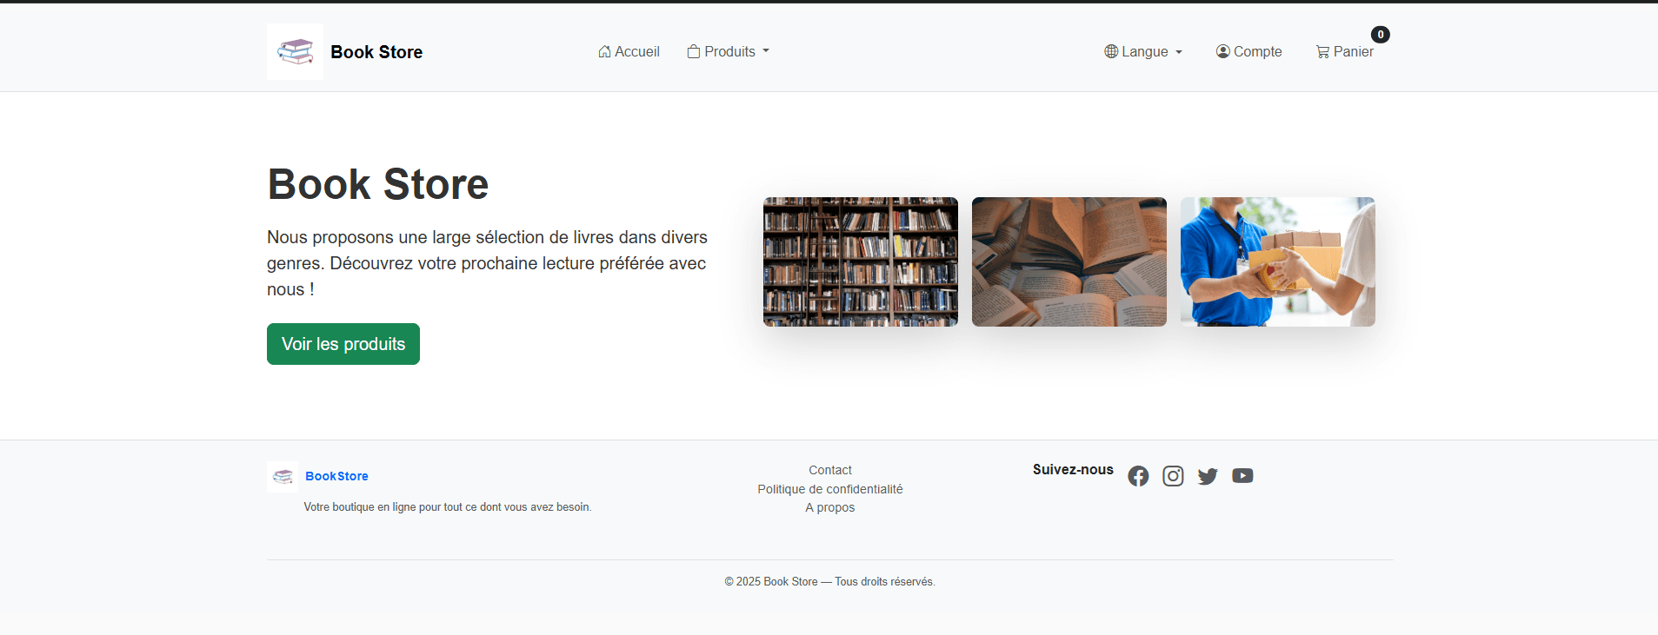The width and height of the screenshot is (1658, 635).
Task: Click the large Book Store heading
Action: click(378, 184)
